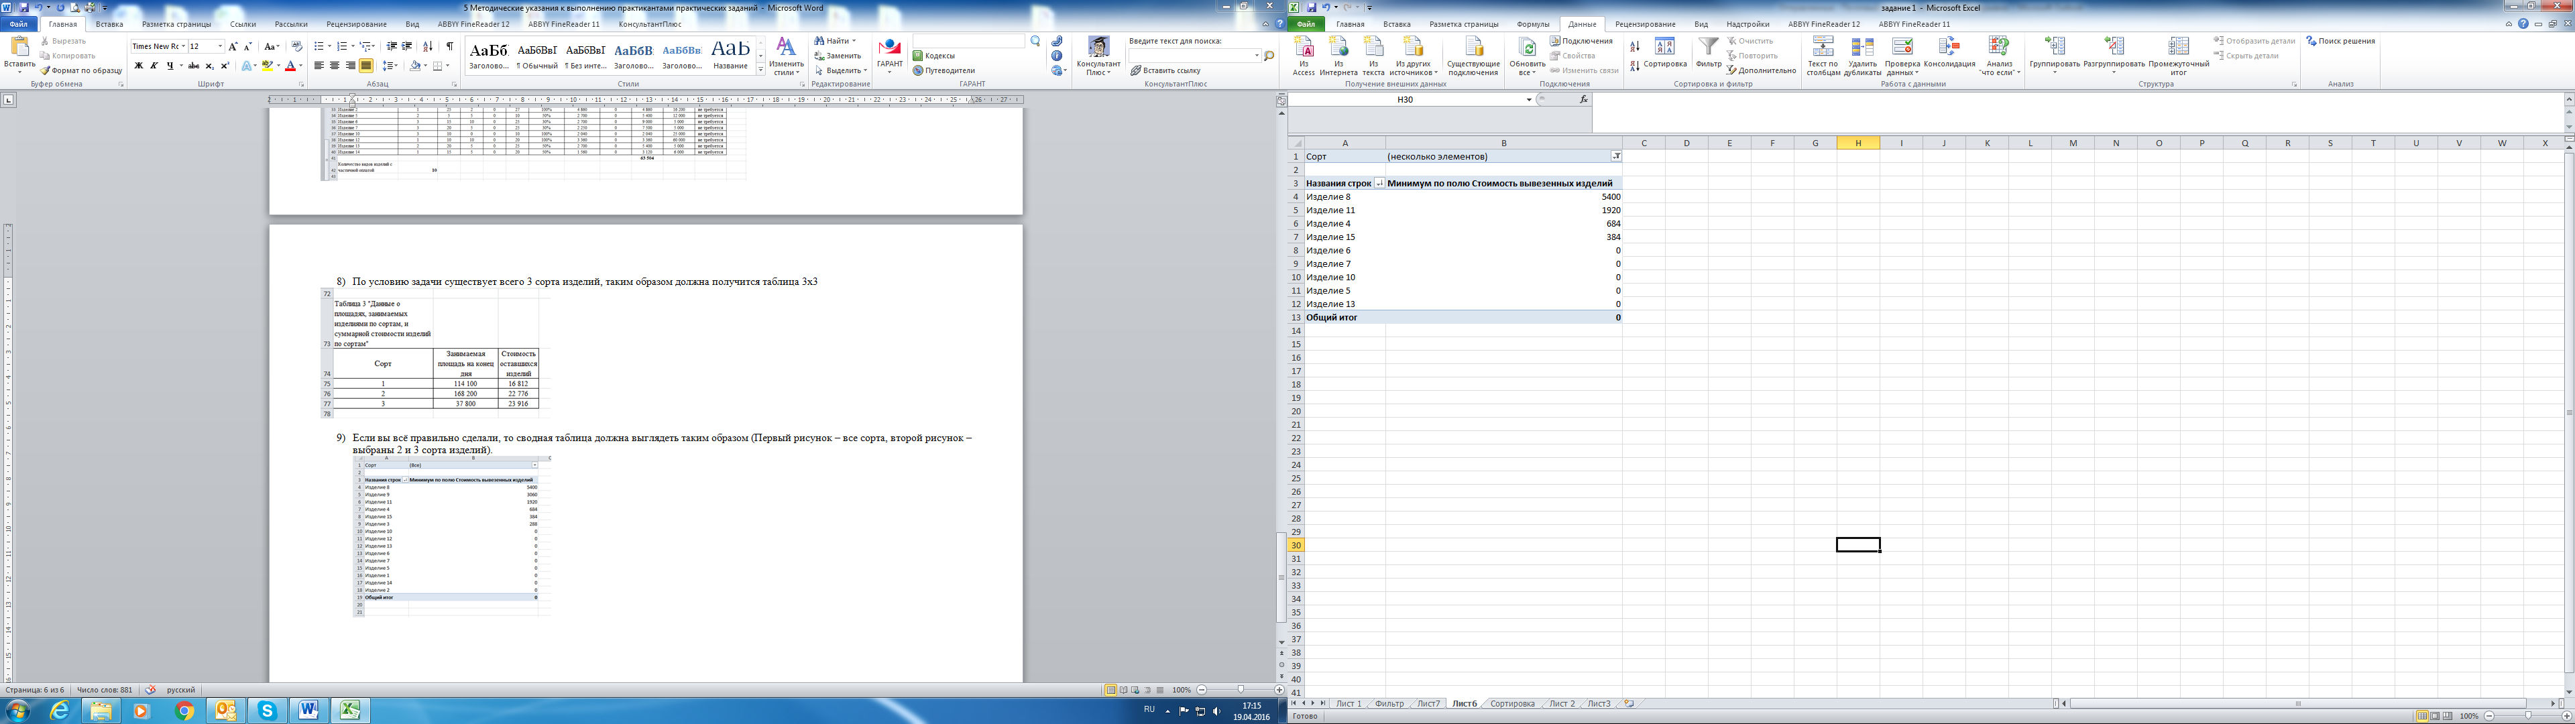Toggle justify alignment in Word
The image size is (2575, 724).
tap(366, 66)
